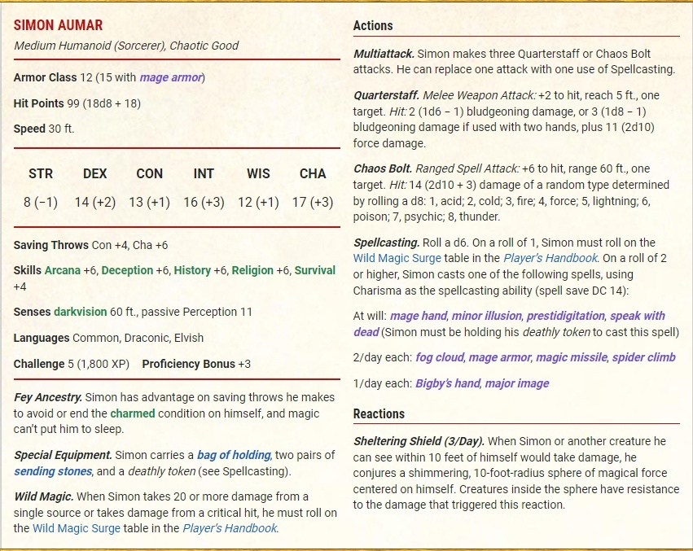Select the 'Medium Humanoid (Sorcerer), Chaotic Good' subtitle
Image resolution: width=693 pixels, height=551 pixels.
(x=126, y=46)
